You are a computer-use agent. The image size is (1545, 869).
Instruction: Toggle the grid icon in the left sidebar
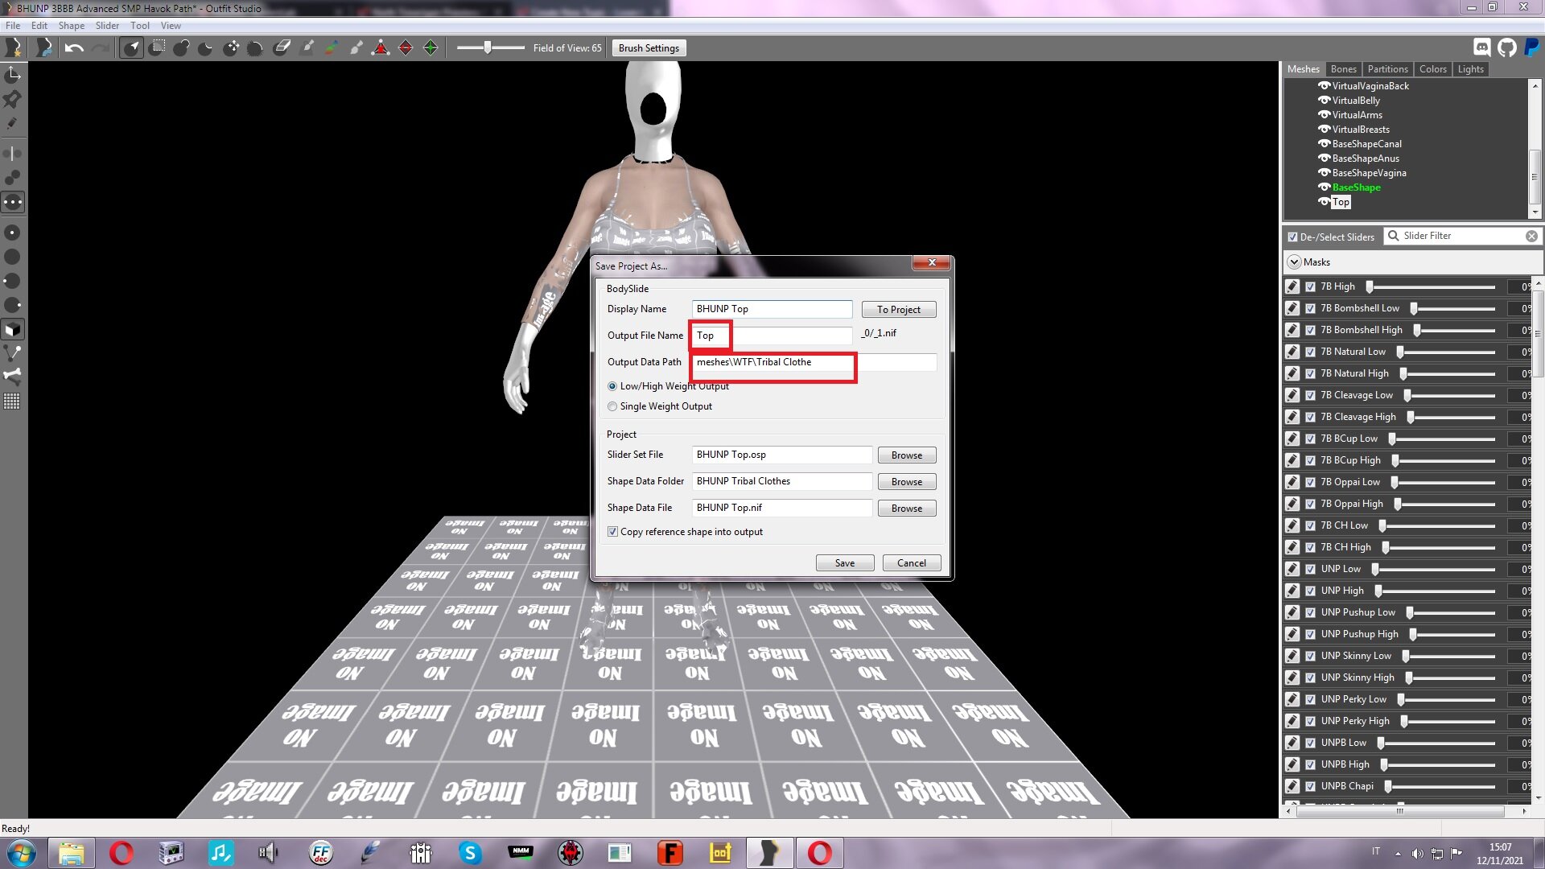point(13,401)
